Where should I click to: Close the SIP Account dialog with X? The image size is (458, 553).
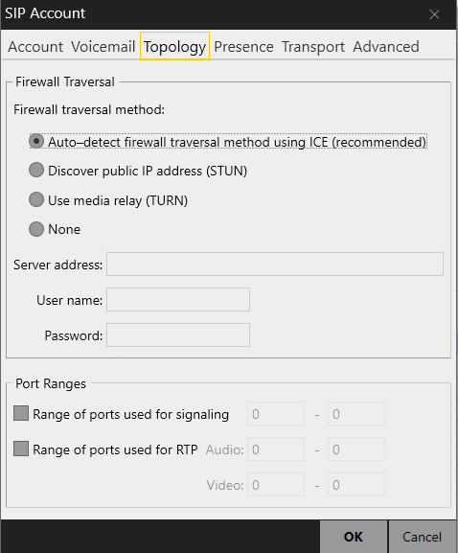point(434,14)
